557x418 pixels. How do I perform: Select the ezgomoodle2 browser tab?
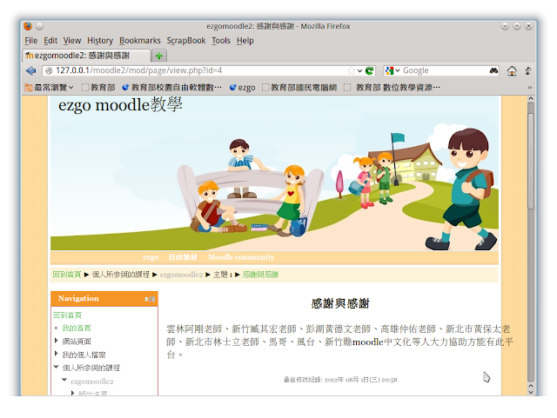click(87, 56)
